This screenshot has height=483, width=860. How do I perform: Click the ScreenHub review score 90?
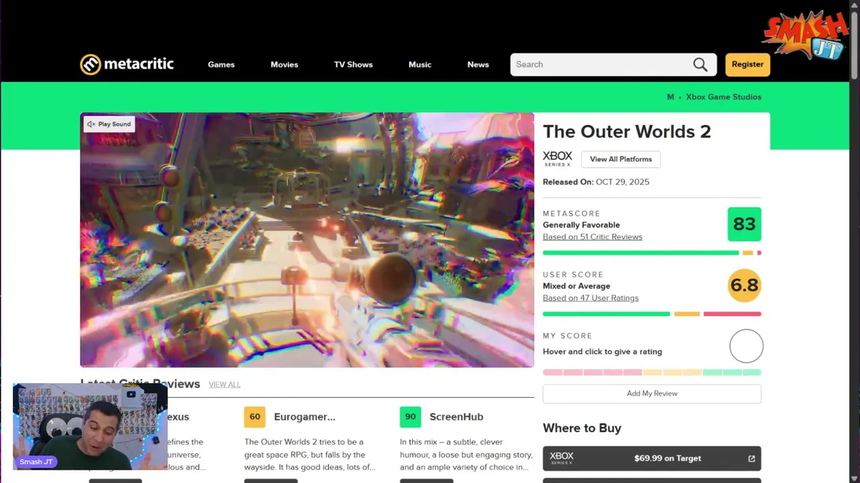click(410, 417)
